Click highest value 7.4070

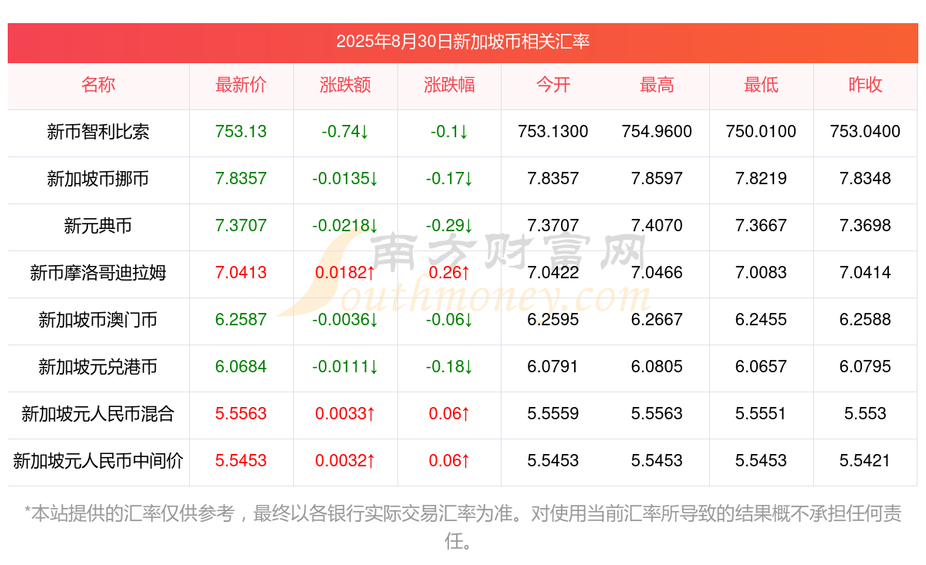click(657, 226)
